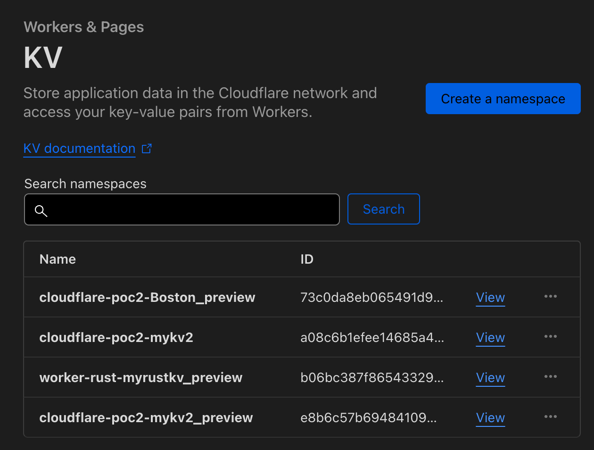Click the Name column header

click(58, 259)
